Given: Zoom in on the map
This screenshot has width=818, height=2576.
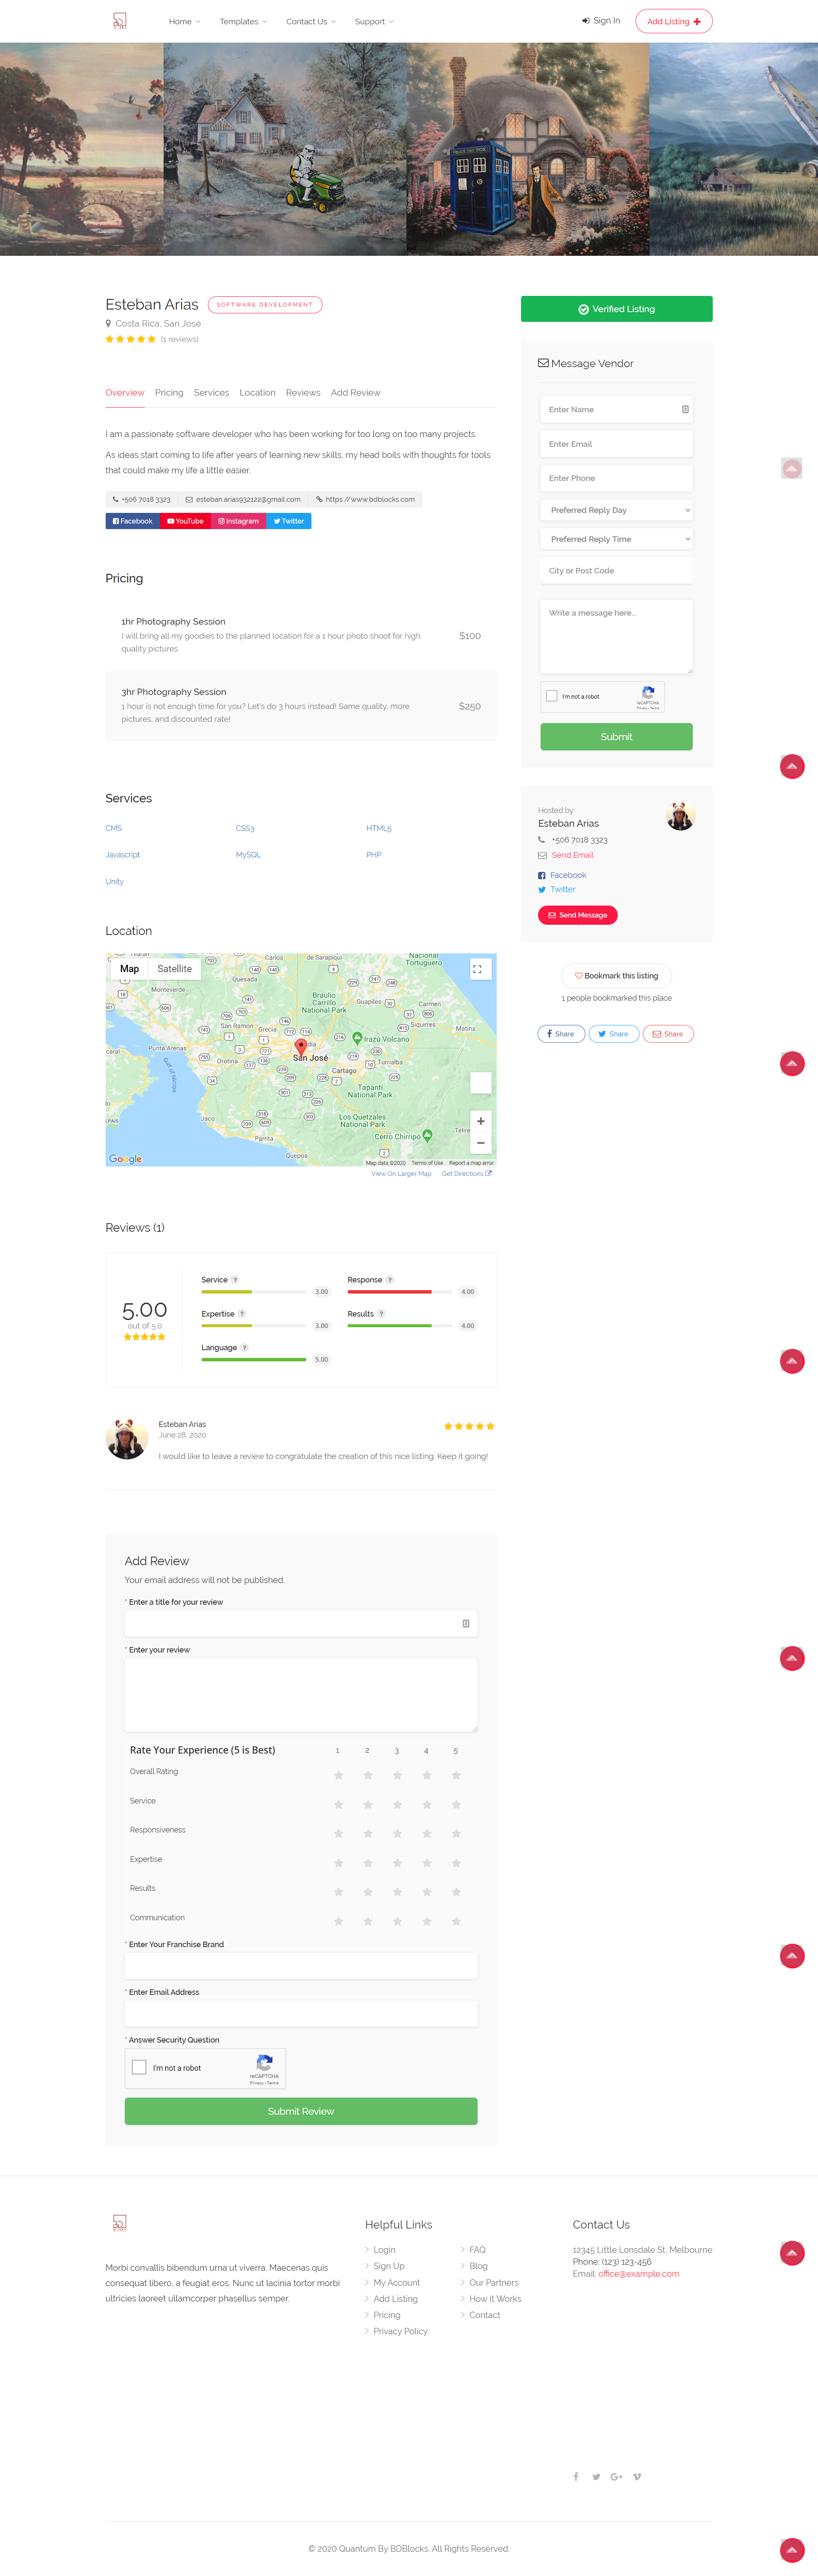Looking at the screenshot, I should pos(481,1121).
